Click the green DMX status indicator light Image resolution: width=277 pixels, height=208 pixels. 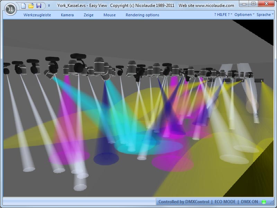[x=264, y=202]
